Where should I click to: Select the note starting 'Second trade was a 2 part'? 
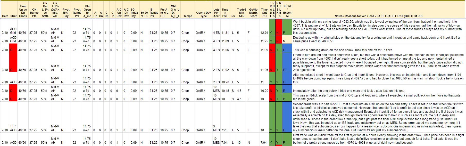(x=378, y=117)
